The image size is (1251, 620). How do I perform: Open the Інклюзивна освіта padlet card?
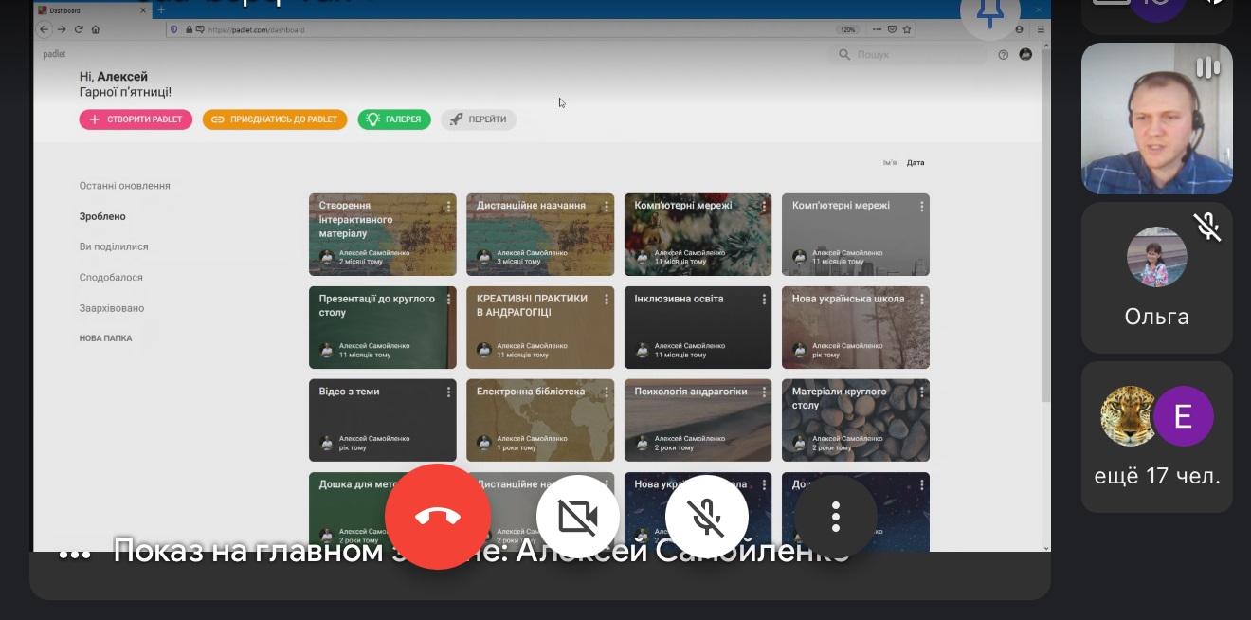click(698, 327)
